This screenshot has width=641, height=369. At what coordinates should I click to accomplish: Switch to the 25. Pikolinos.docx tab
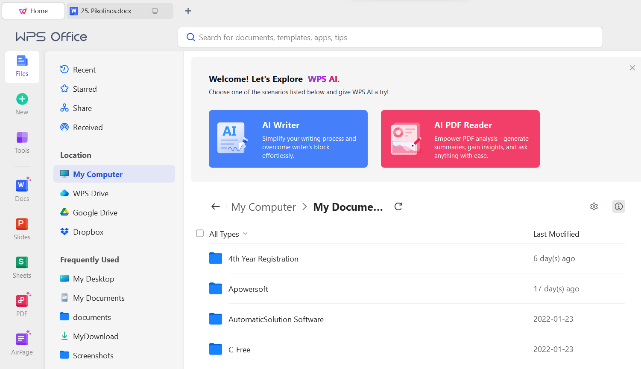pyautogui.click(x=106, y=11)
